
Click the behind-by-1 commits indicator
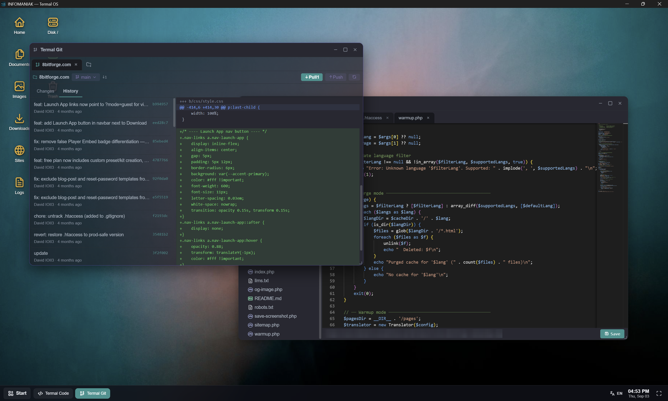[105, 77]
